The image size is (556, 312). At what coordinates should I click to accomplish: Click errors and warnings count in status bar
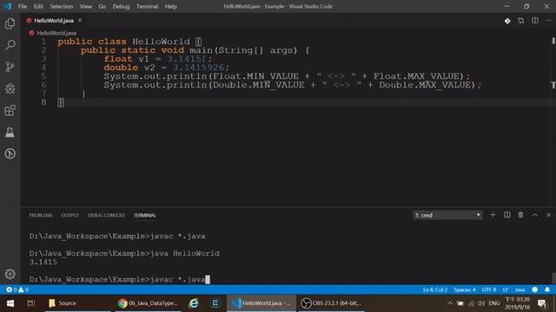(x=17, y=289)
